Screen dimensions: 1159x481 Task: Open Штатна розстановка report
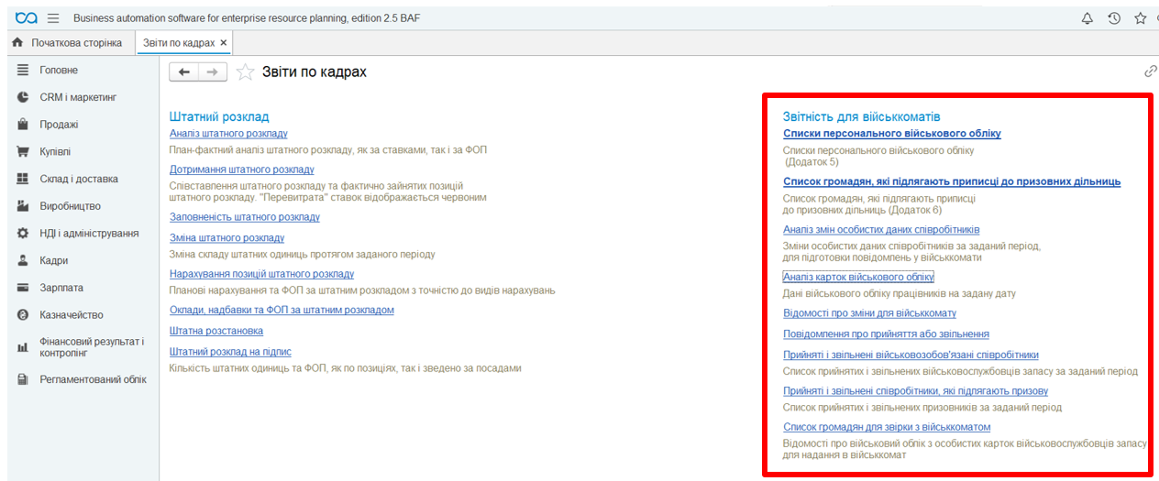coord(216,331)
